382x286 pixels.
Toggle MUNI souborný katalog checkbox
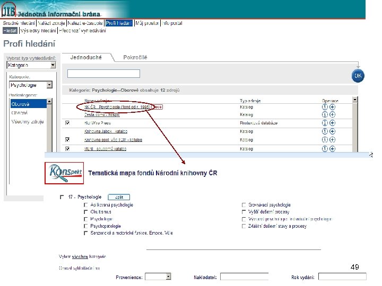(67, 149)
